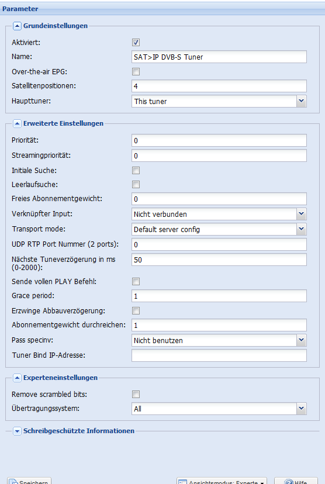Enable Erzwinge Abbauverzögerung checkbox
Image resolution: width=325 pixels, height=484 pixels.
pyautogui.click(x=136, y=310)
